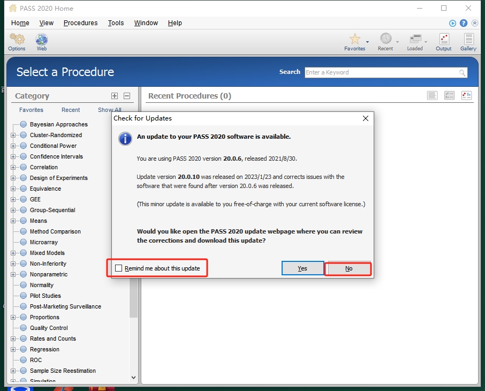
Task: Open Favorites dropdown arrow
Action: pyautogui.click(x=367, y=42)
